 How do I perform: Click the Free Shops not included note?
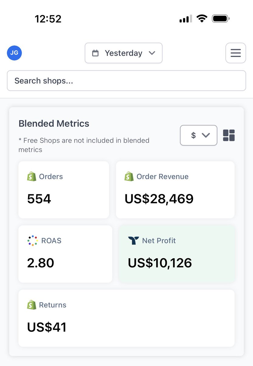point(84,145)
